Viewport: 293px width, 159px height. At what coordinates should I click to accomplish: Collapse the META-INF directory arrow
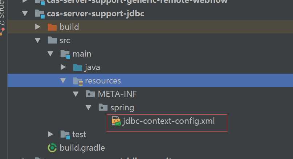click(76, 94)
